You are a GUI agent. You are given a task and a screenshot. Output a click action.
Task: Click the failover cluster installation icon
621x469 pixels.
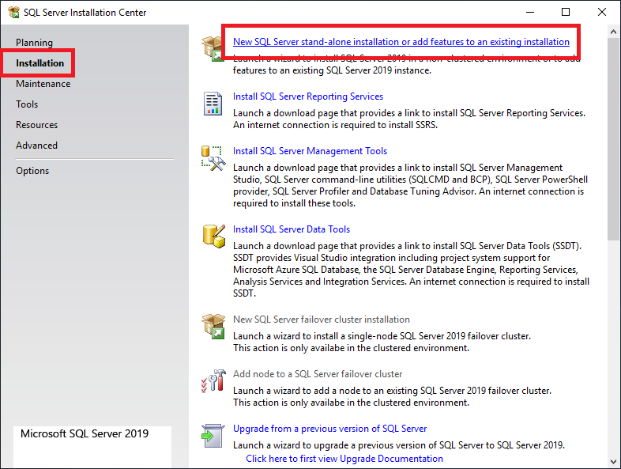pyautogui.click(x=213, y=327)
